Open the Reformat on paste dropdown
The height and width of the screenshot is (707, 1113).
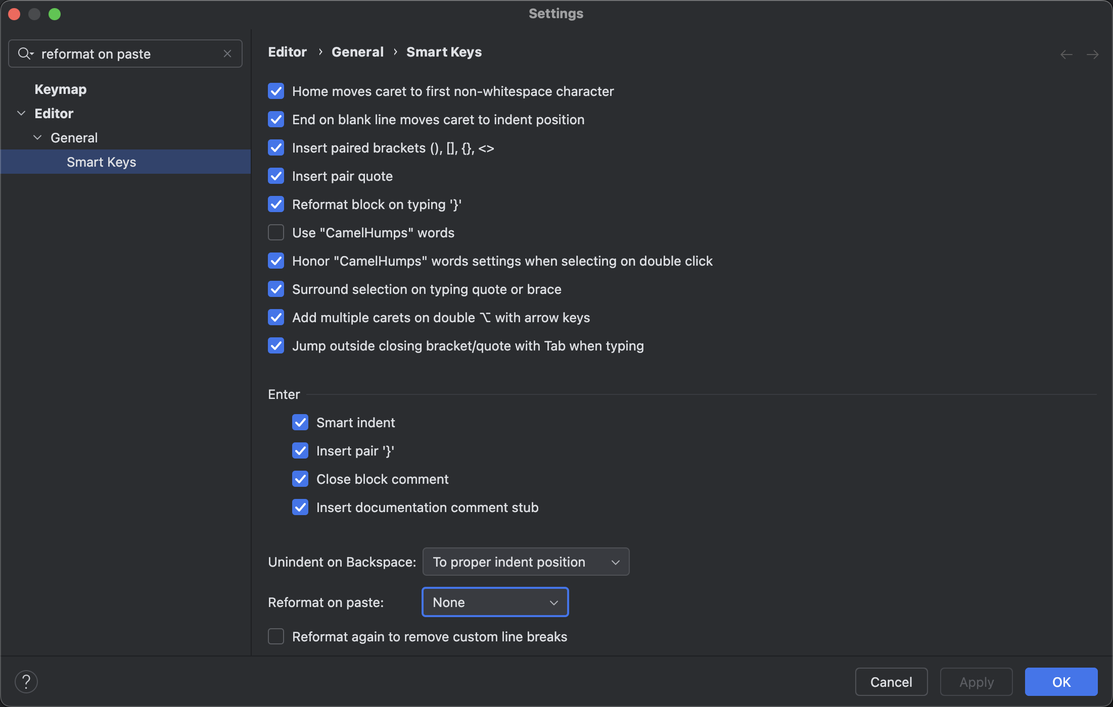495,602
